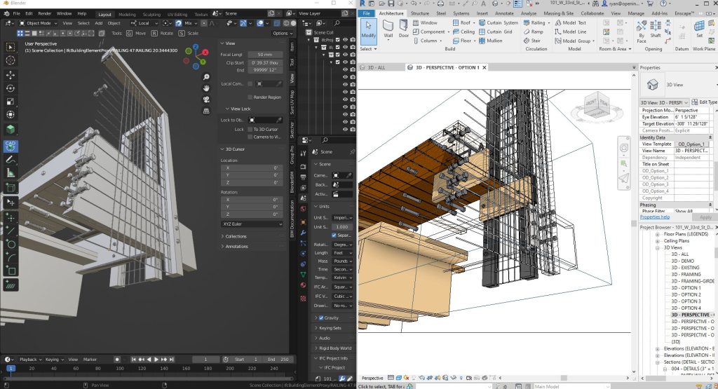Open Blender wrench modifier properties tab

(303, 233)
